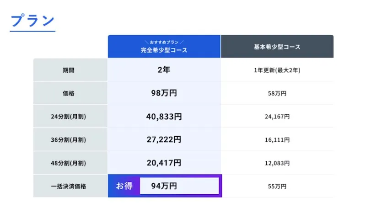Select the 24,167円 basic course amount
Screen dimensions: 366x208
click(277, 117)
